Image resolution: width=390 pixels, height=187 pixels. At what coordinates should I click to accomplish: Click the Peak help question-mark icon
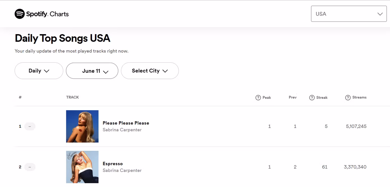258,97
